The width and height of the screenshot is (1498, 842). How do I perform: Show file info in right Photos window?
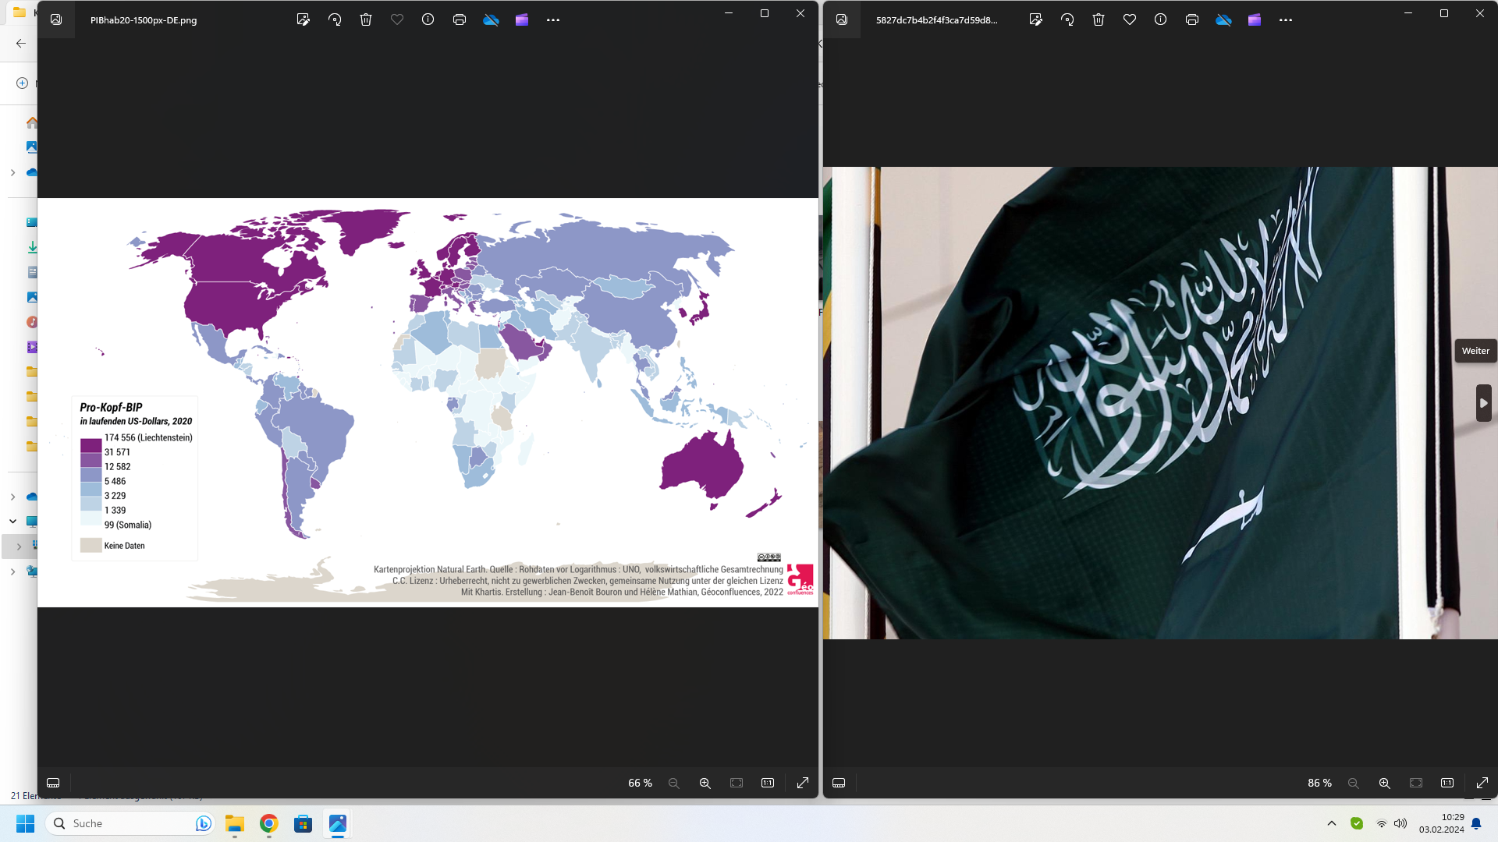[x=1161, y=19]
